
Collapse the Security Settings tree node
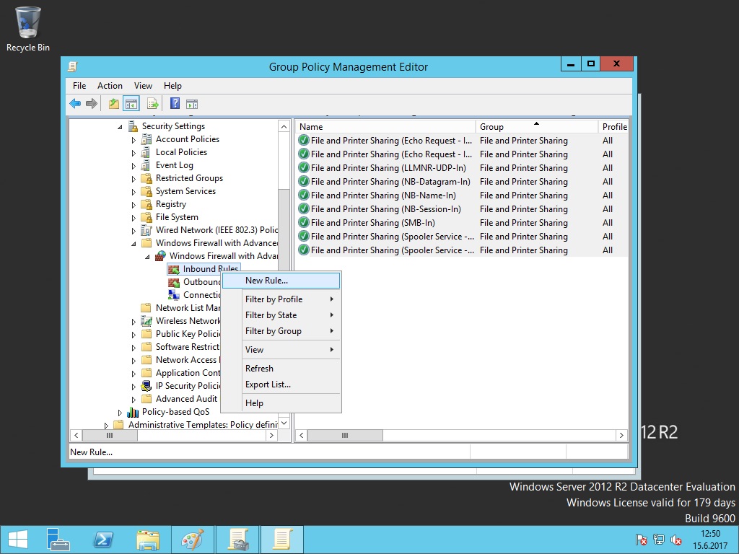point(120,127)
